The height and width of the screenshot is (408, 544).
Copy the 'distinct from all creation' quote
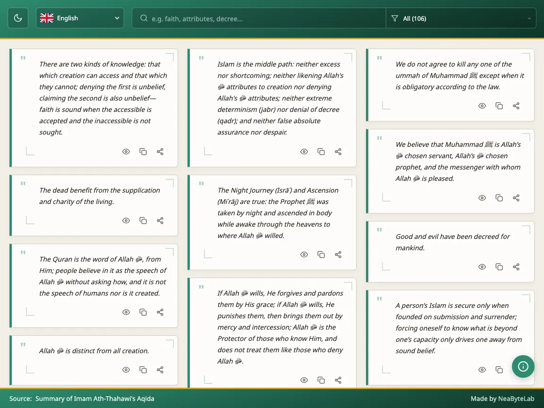point(143,370)
